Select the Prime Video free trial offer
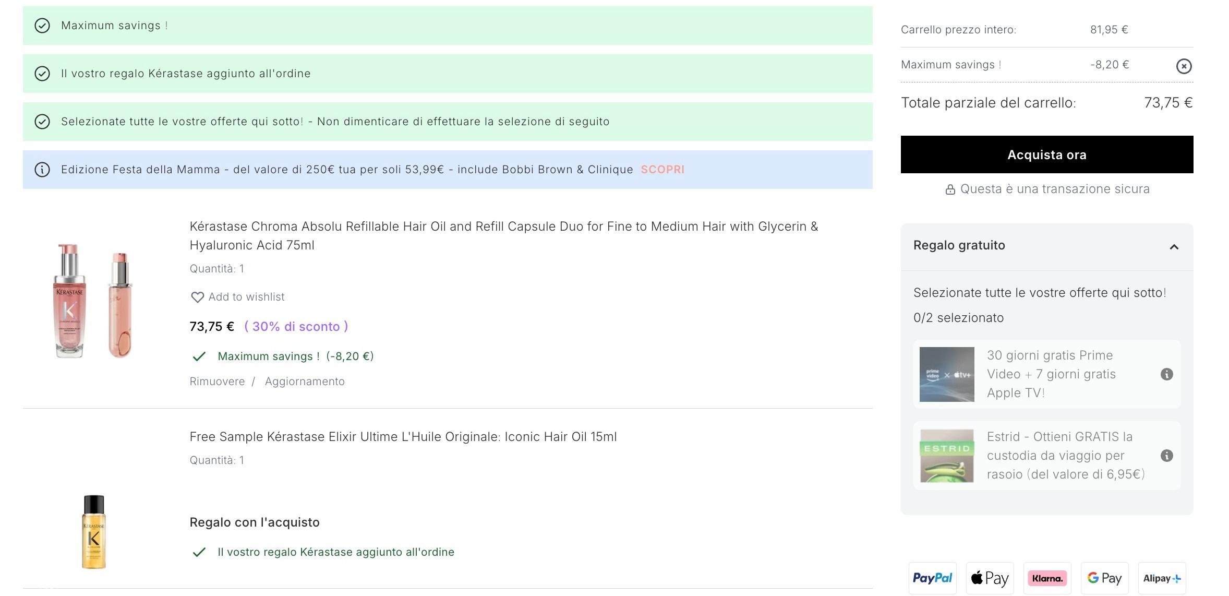The height and width of the screenshot is (596, 1229). tap(1046, 374)
